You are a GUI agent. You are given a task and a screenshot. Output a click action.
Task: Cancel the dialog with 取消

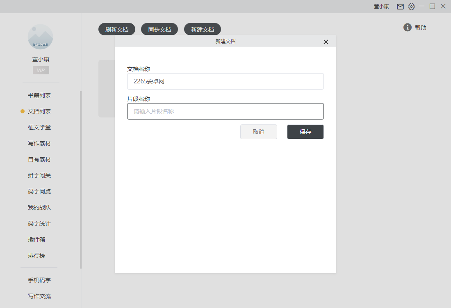[259, 131]
